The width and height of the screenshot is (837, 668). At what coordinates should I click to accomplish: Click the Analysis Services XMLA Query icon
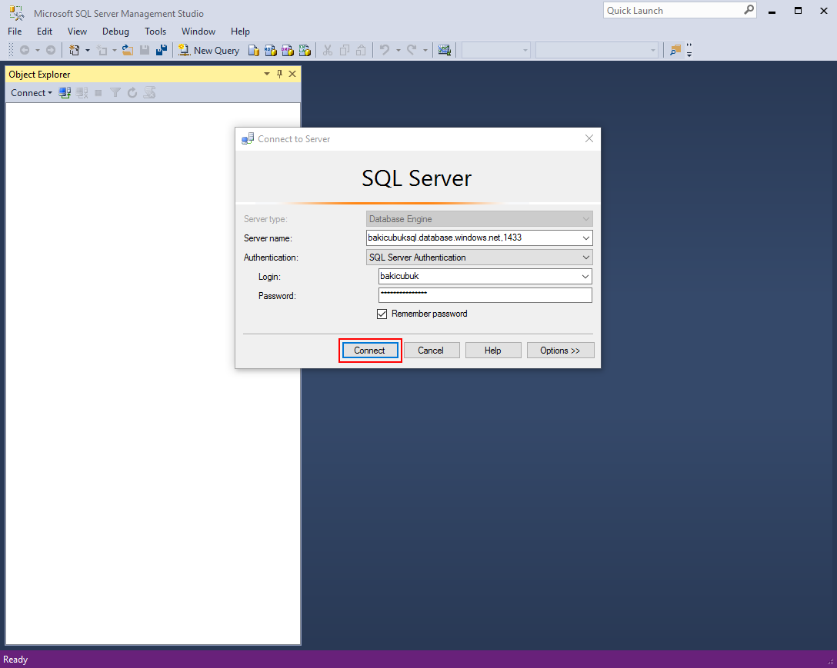305,50
